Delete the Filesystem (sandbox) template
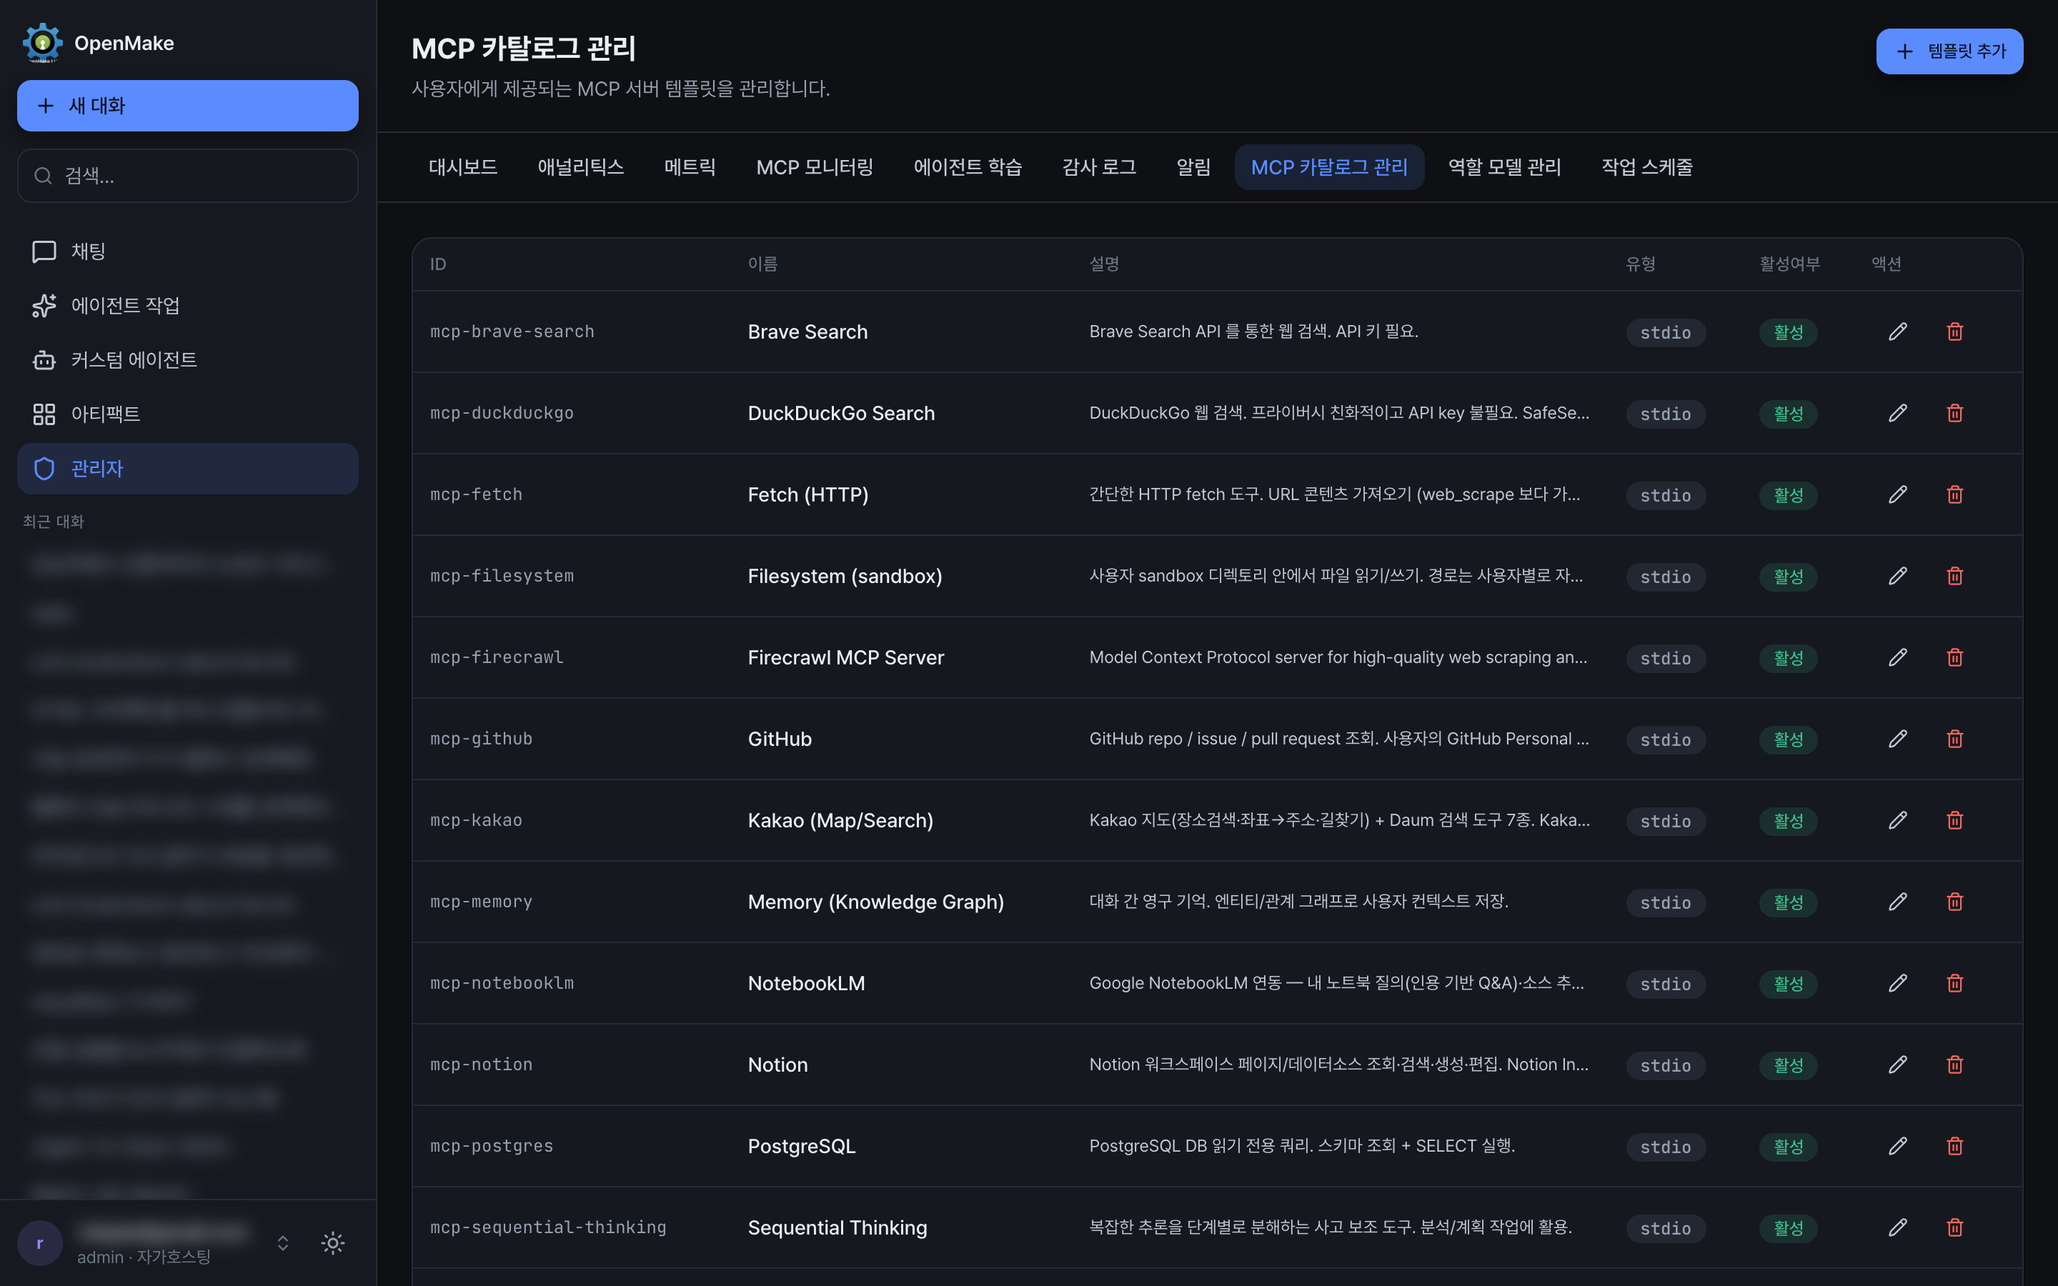The width and height of the screenshot is (2058, 1286). 1954,577
